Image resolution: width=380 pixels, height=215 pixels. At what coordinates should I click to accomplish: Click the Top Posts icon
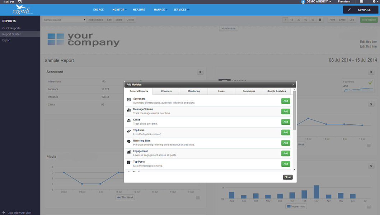pos(129,162)
